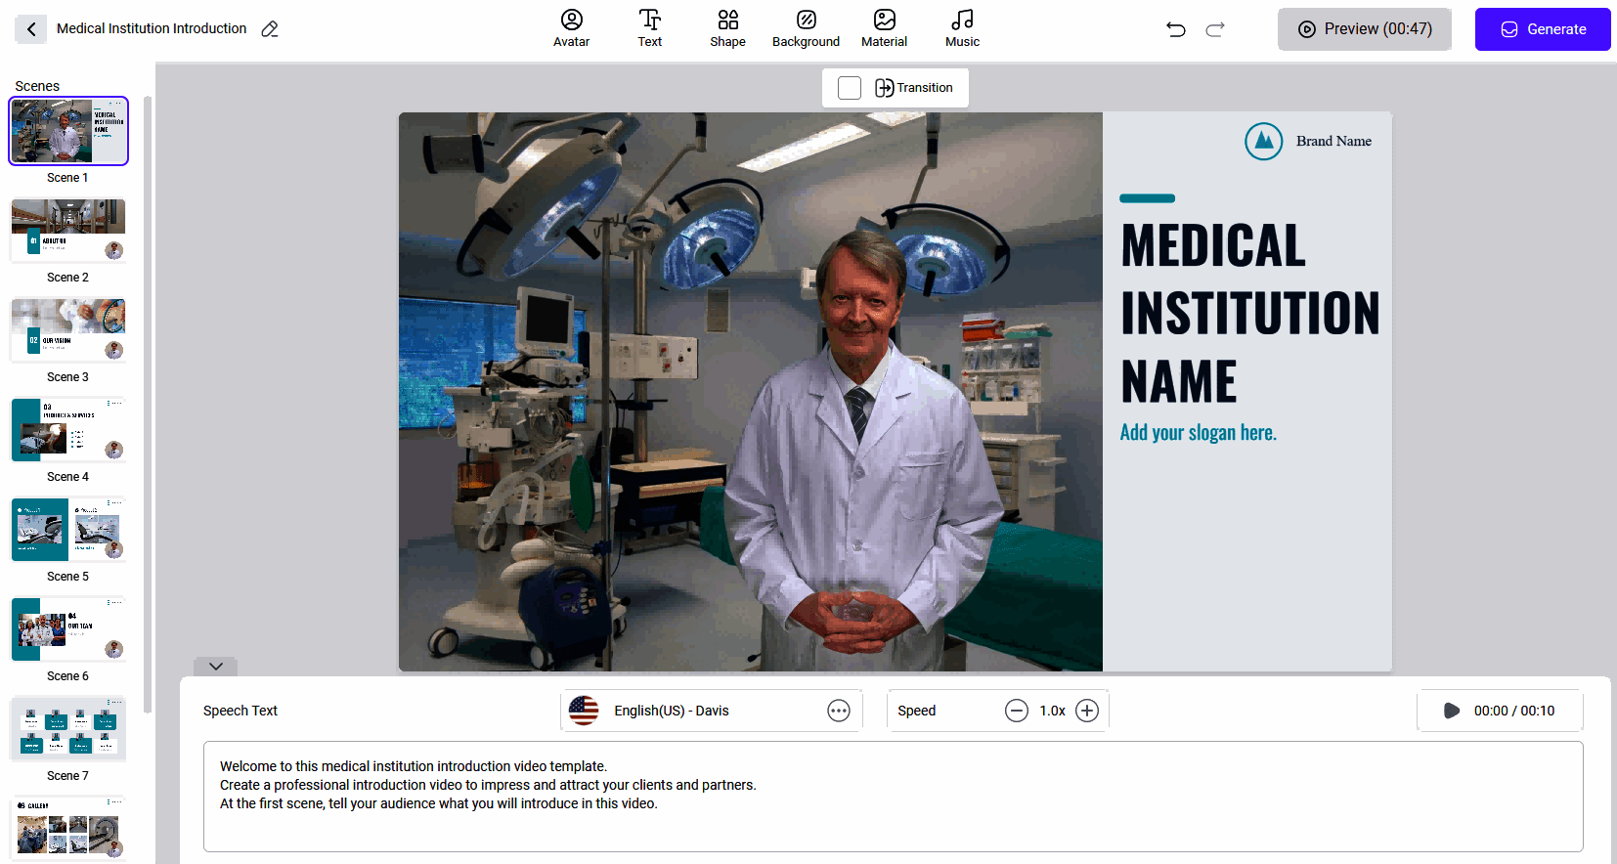
Task: Decrease speech speed with minus button
Action: point(1017,711)
